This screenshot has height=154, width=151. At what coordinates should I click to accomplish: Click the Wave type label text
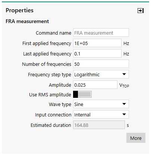(x=60, y=105)
